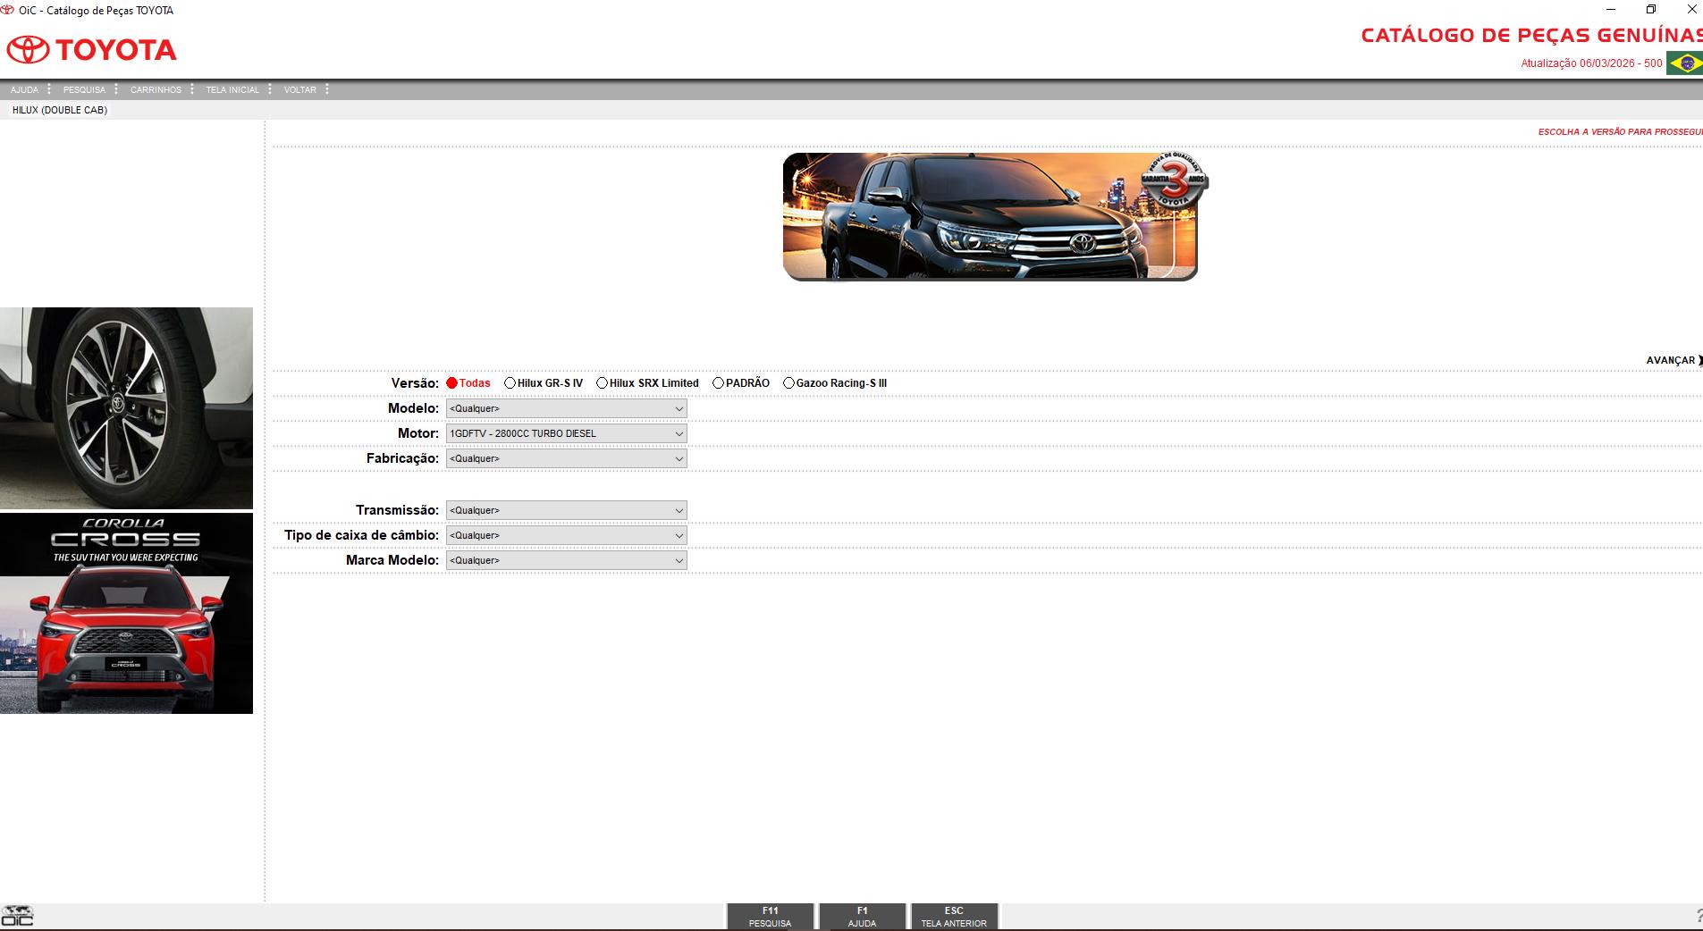Image resolution: width=1703 pixels, height=931 pixels.
Task: Open the CARRINHOS menu
Action: point(156,89)
